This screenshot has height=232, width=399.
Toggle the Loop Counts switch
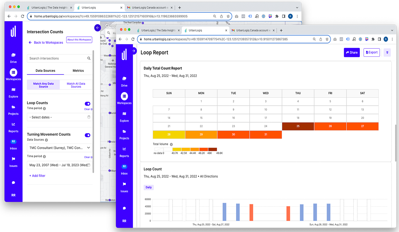pos(88,104)
